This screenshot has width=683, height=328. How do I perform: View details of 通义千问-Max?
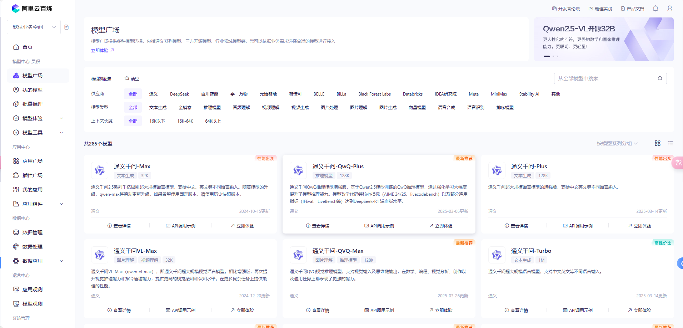[119, 226]
